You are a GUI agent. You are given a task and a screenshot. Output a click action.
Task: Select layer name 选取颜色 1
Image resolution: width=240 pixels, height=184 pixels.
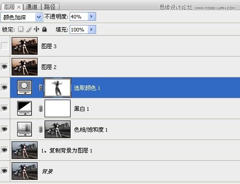click(87, 88)
